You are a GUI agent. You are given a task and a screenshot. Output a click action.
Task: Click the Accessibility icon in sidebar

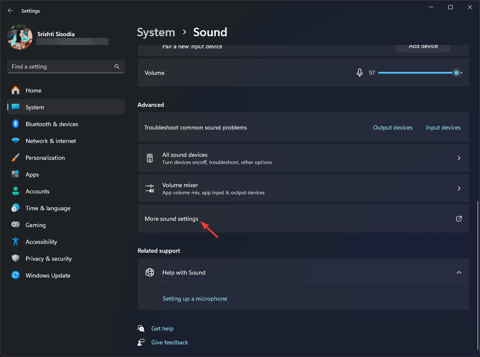16,242
